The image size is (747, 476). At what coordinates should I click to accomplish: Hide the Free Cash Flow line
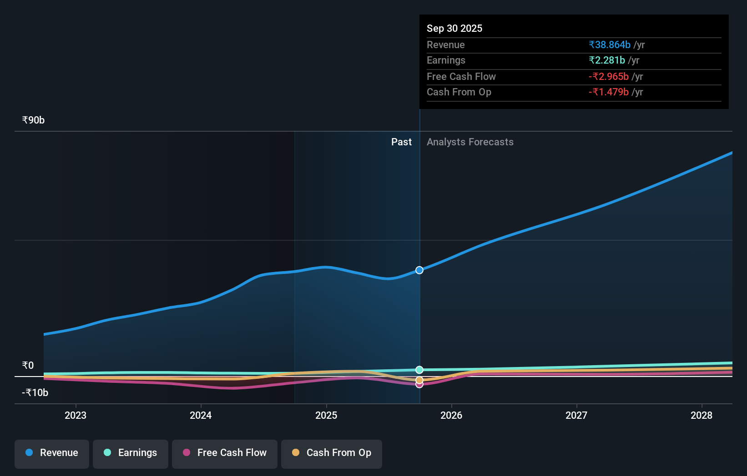coord(224,453)
